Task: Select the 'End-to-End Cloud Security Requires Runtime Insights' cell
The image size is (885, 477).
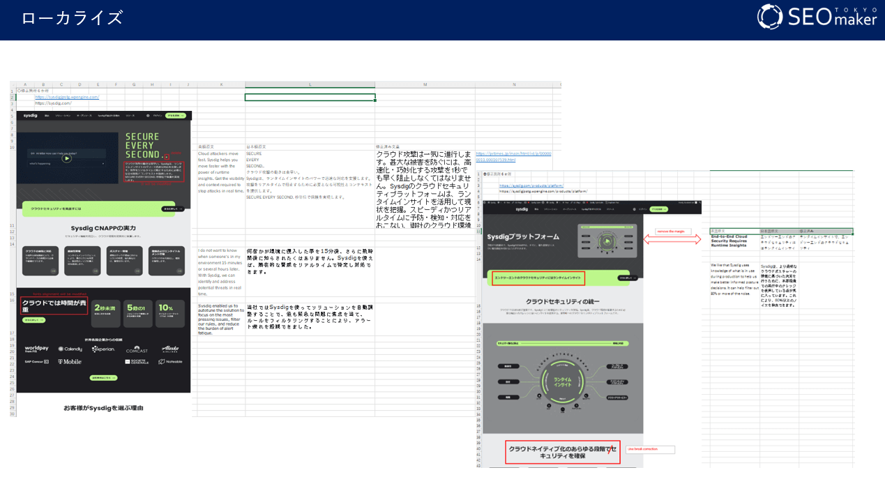Action: [x=734, y=241]
